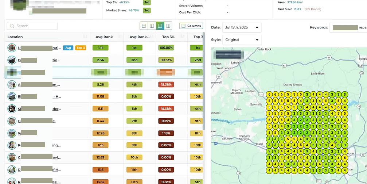
Task: Select the highlighted split-view layout icon
Action: (160, 26)
